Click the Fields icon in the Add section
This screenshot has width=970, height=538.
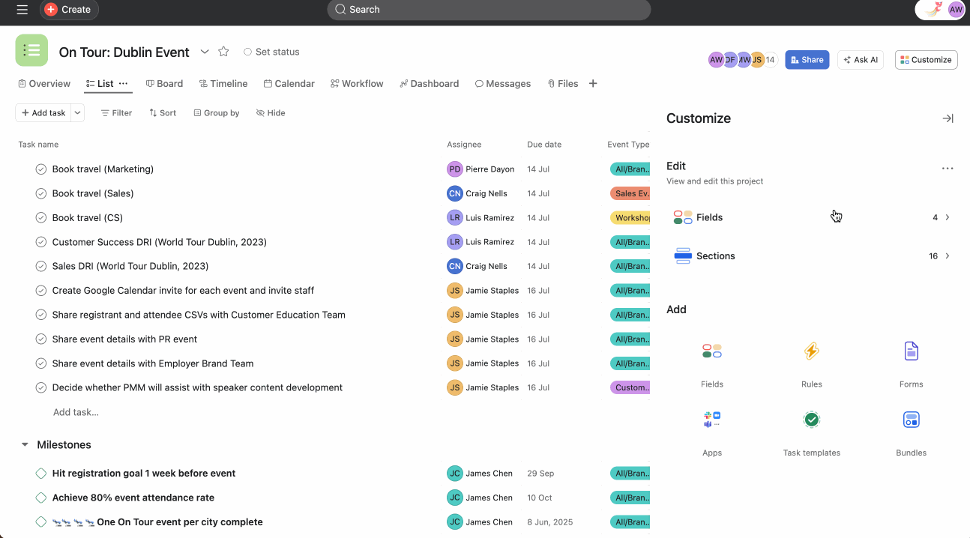(711, 351)
